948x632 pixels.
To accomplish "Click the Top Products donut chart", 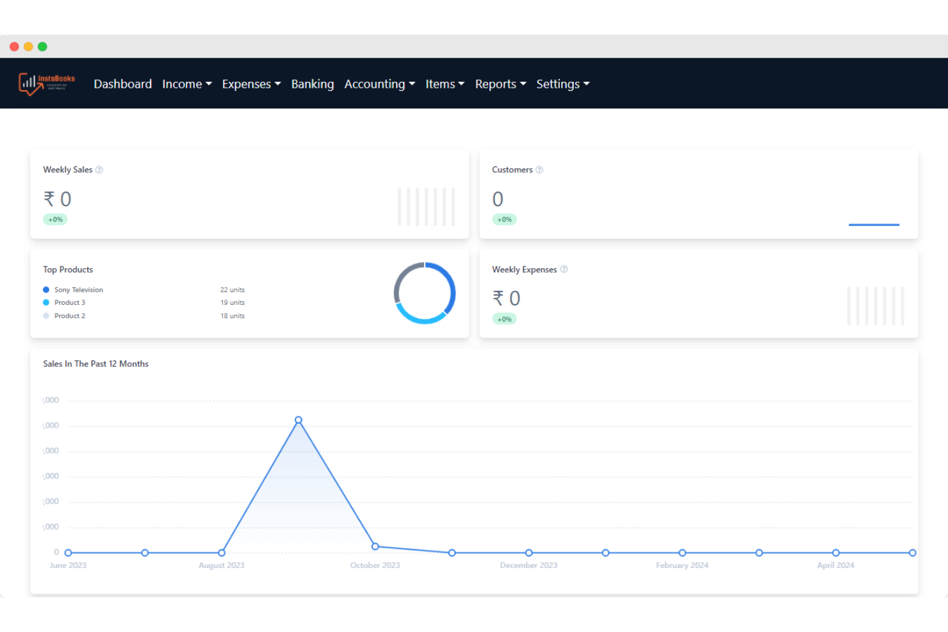I will coord(424,293).
